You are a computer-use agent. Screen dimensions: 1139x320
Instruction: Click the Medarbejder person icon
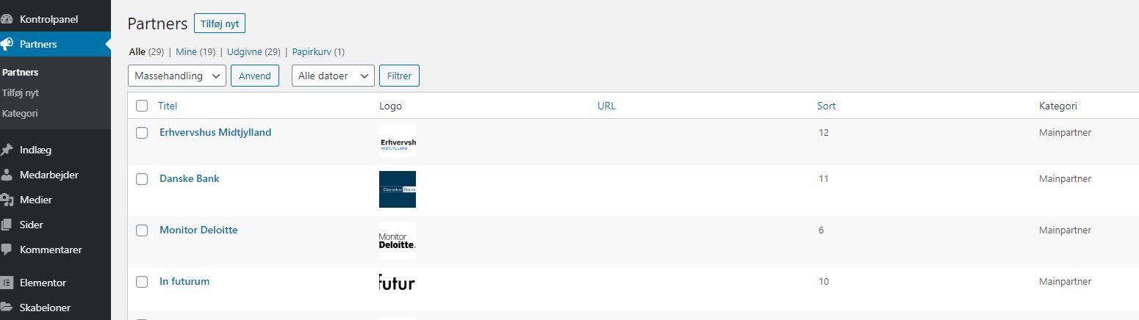pyautogui.click(x=7, y=175)
